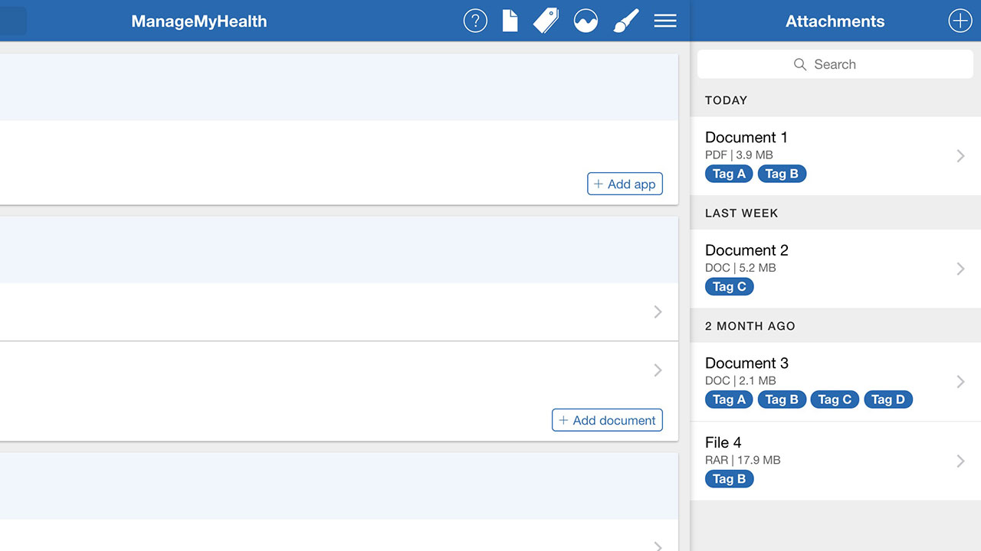
Task: Expand Document 1 details chevron
Action: point(960,156)
